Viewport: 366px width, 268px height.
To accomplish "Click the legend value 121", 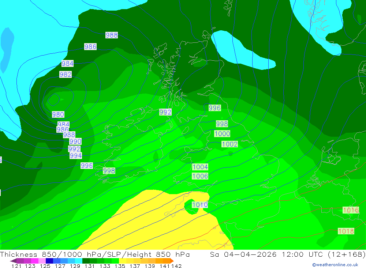I will point(16,266).
